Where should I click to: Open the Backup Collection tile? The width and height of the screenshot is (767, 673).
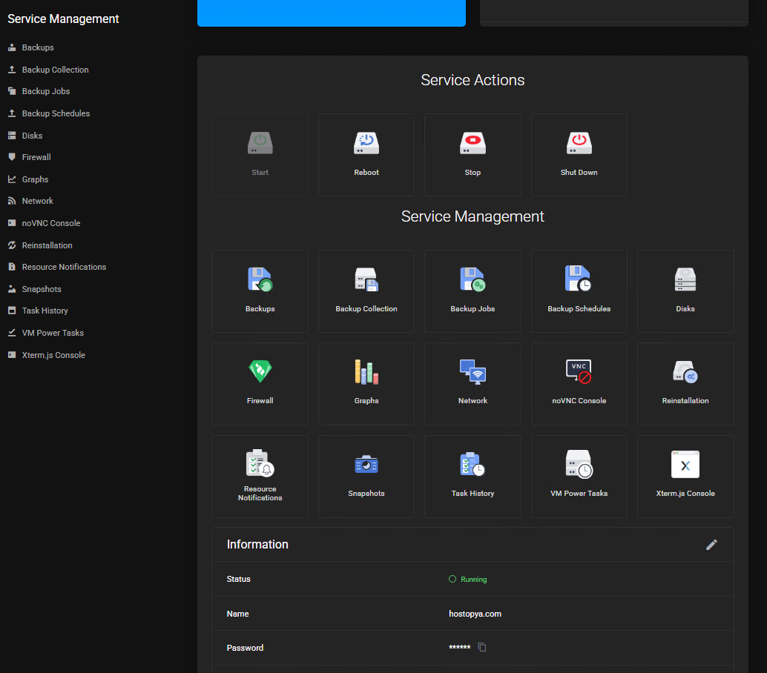coord(366,291)
